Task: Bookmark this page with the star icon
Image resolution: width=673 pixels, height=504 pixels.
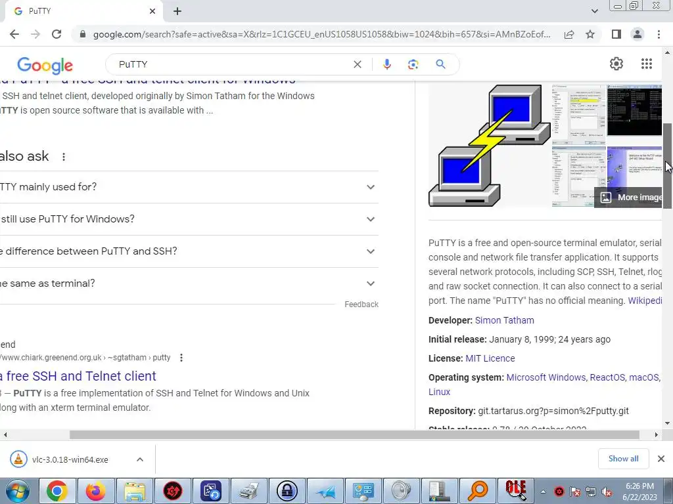Action: pos(590,34)
